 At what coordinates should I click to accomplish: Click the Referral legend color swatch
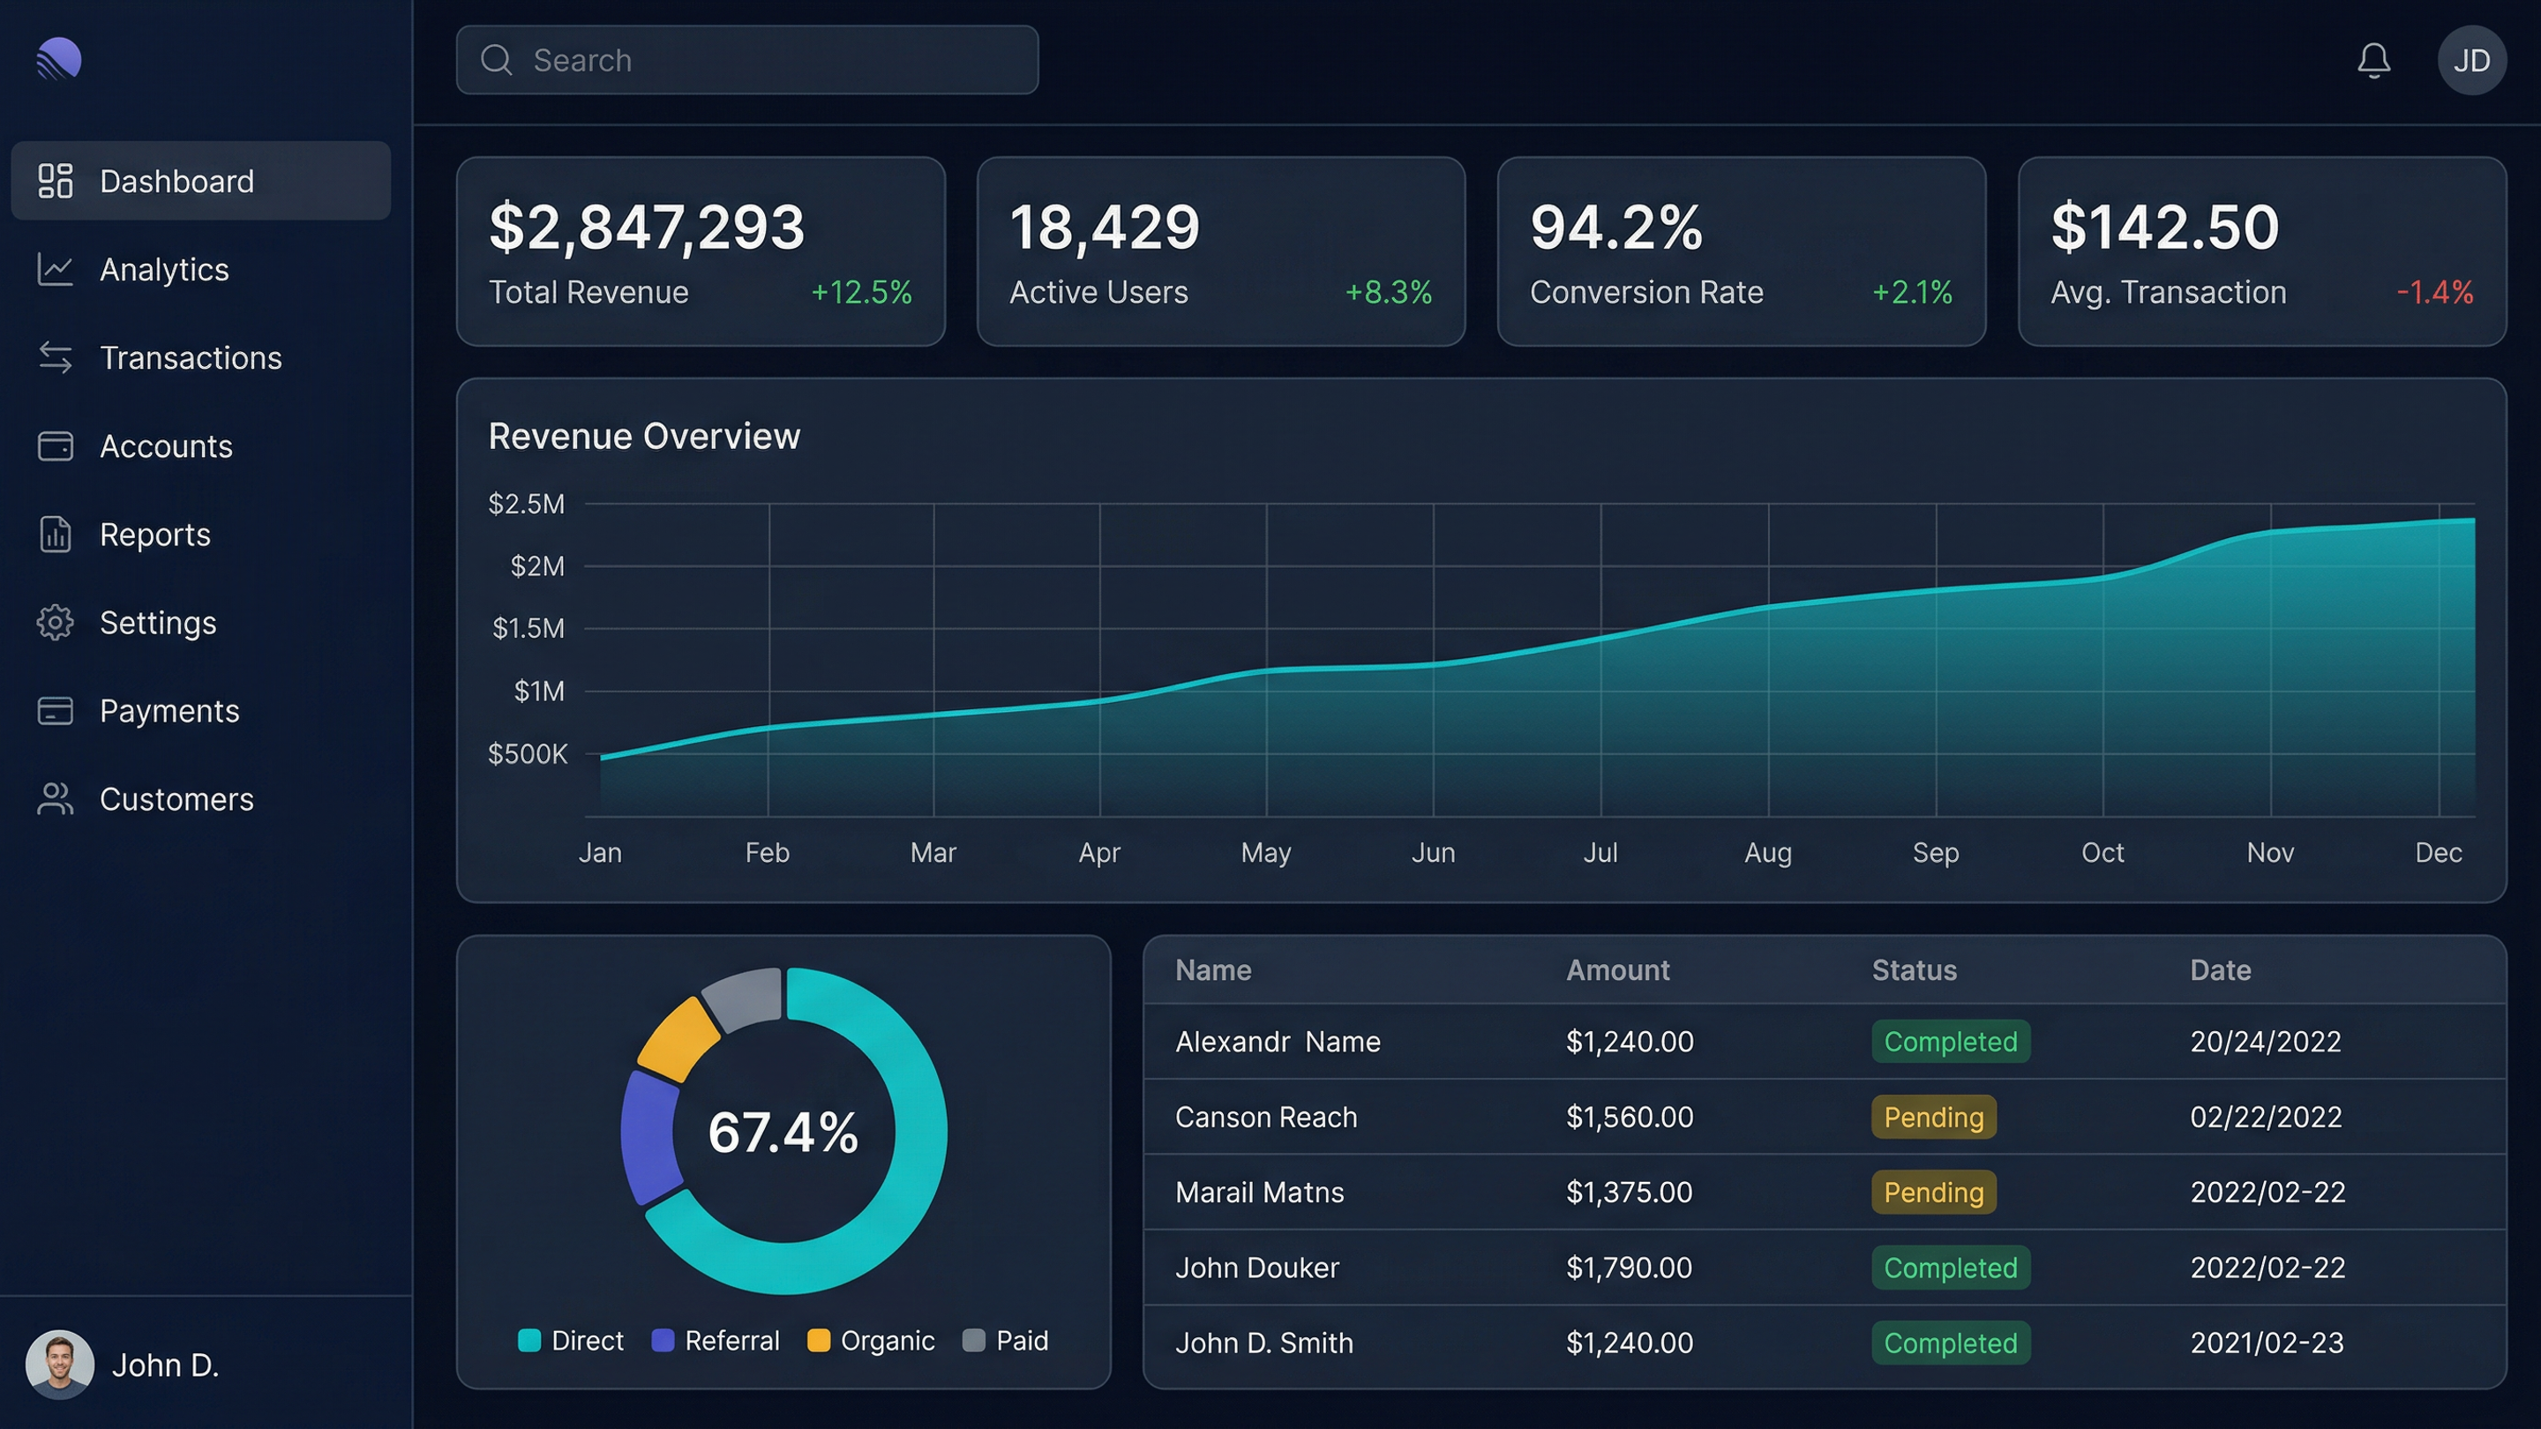tap(663, 1340)
